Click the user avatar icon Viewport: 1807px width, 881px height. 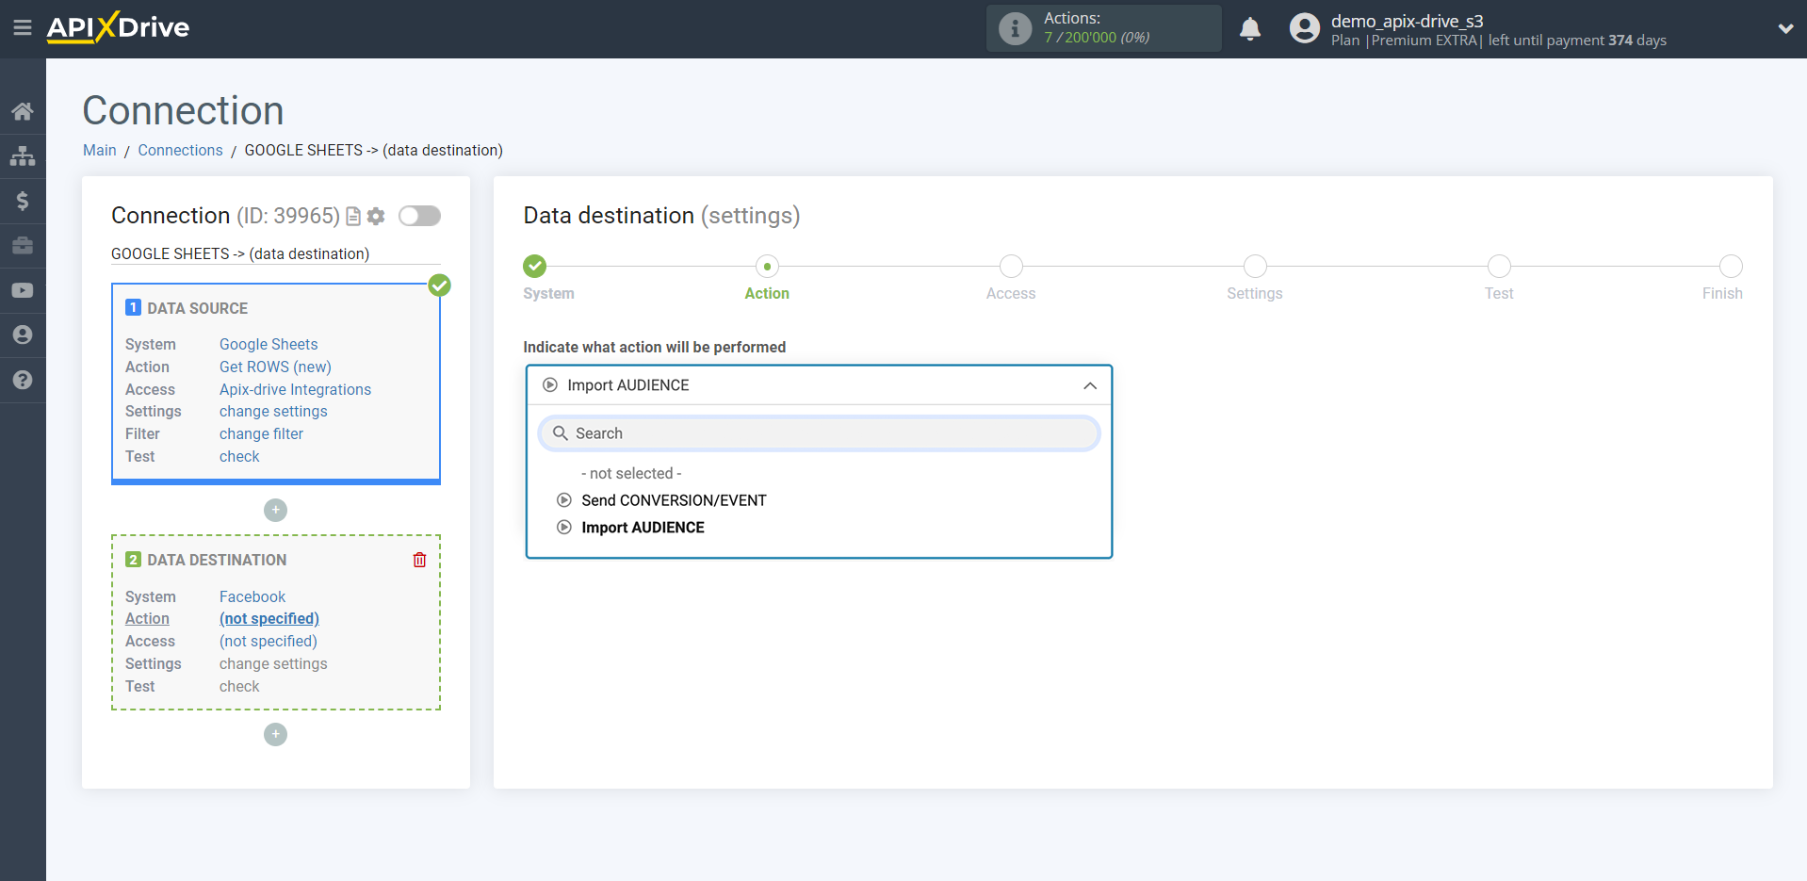1305,28
